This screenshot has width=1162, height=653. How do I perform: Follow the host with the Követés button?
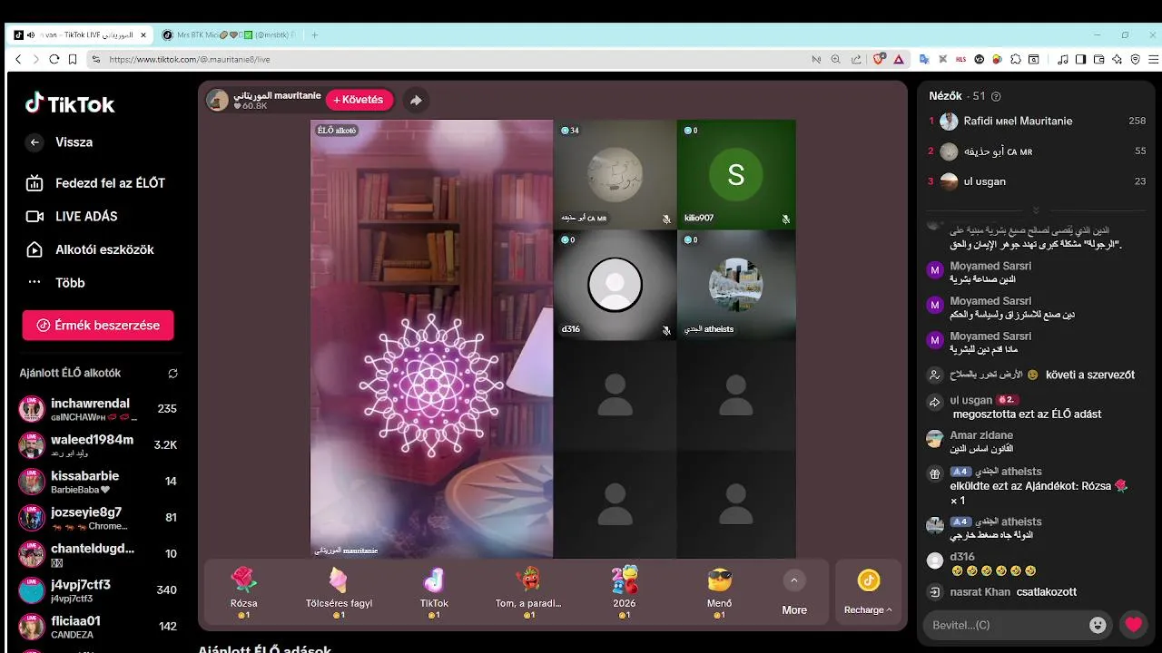tap(359, 100)
